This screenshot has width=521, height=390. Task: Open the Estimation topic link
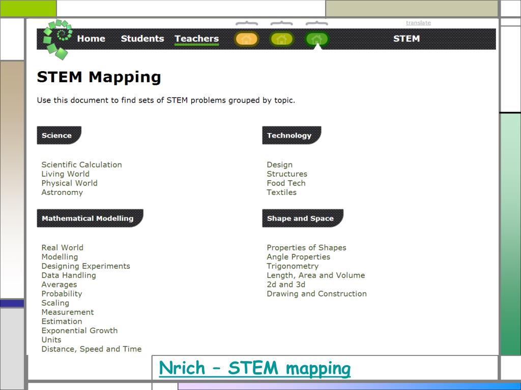pyautogui.click(x=62, y=321)
